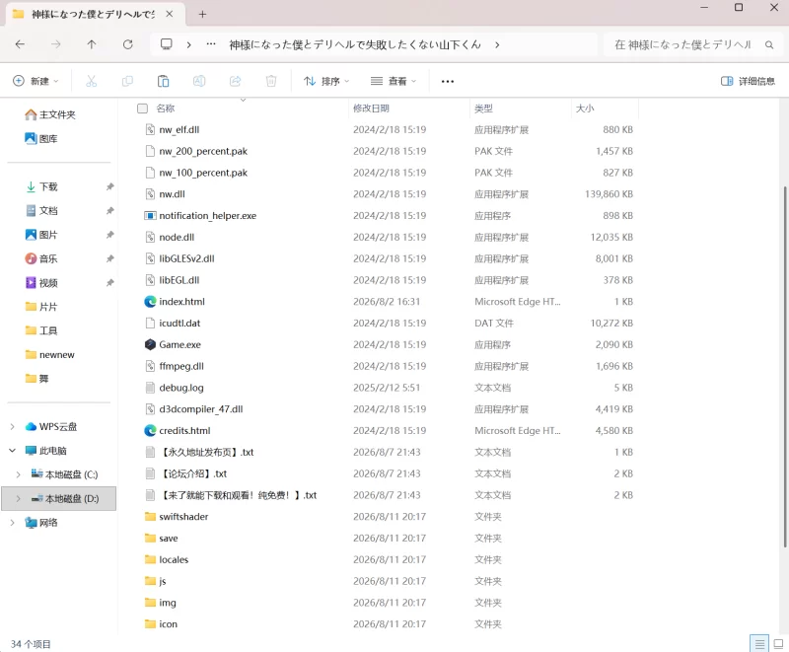The width and height of the screenshot is (789, 652).
Task: Select the file nw_elf.dll
Action: (x=179, y=129)
